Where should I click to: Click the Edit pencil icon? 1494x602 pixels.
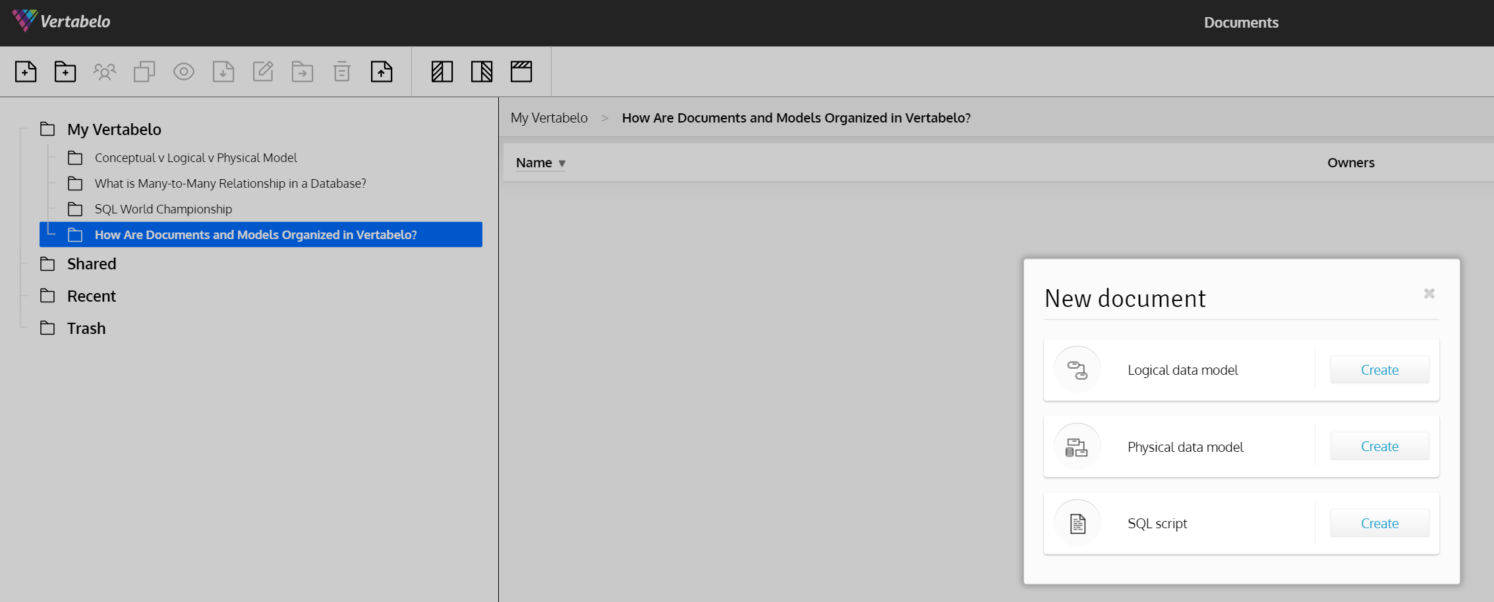tap(263, 71)
